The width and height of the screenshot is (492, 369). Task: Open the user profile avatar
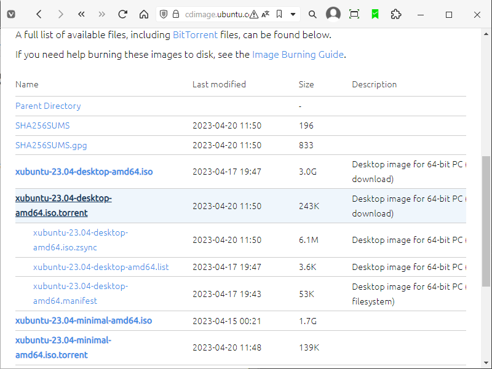click(x=333, y=14)
